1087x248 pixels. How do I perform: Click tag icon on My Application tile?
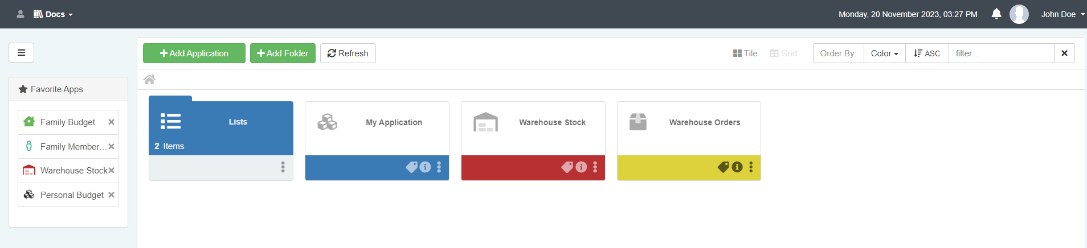click(411, 167)
